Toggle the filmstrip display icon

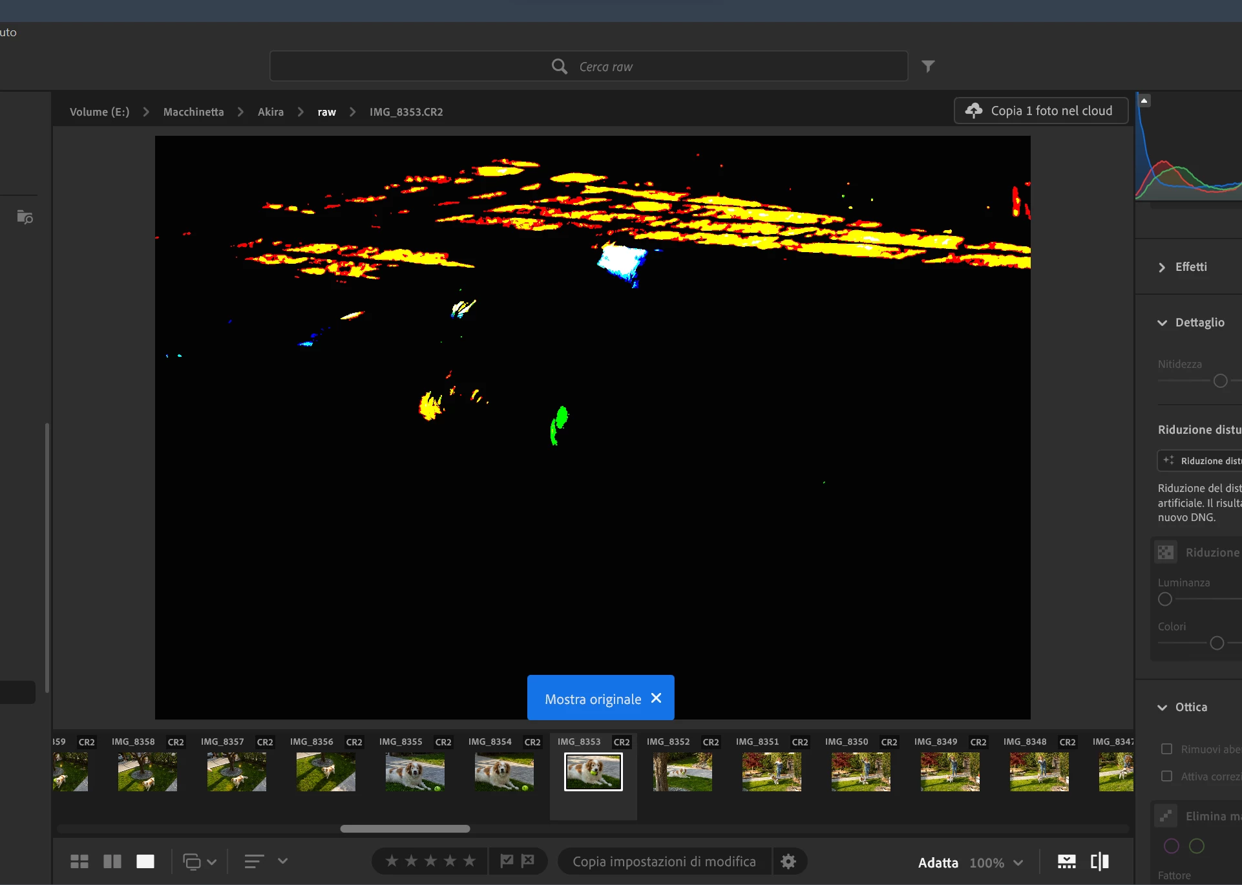pos(1066,862)
